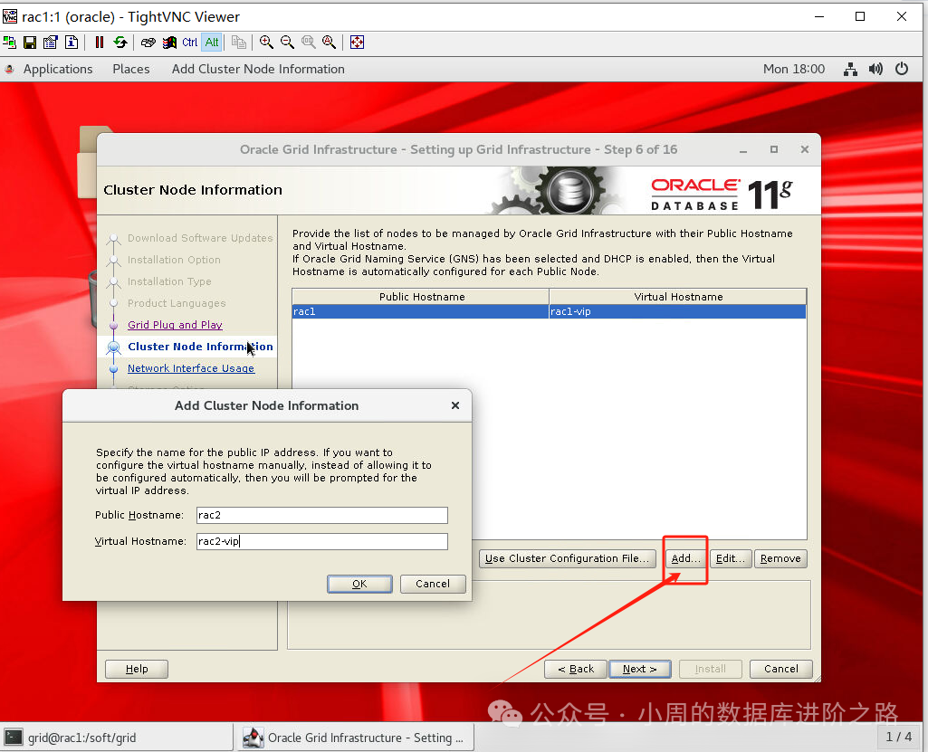Click OK in the Add Cluster Node dialog

(x=359, y=584)
